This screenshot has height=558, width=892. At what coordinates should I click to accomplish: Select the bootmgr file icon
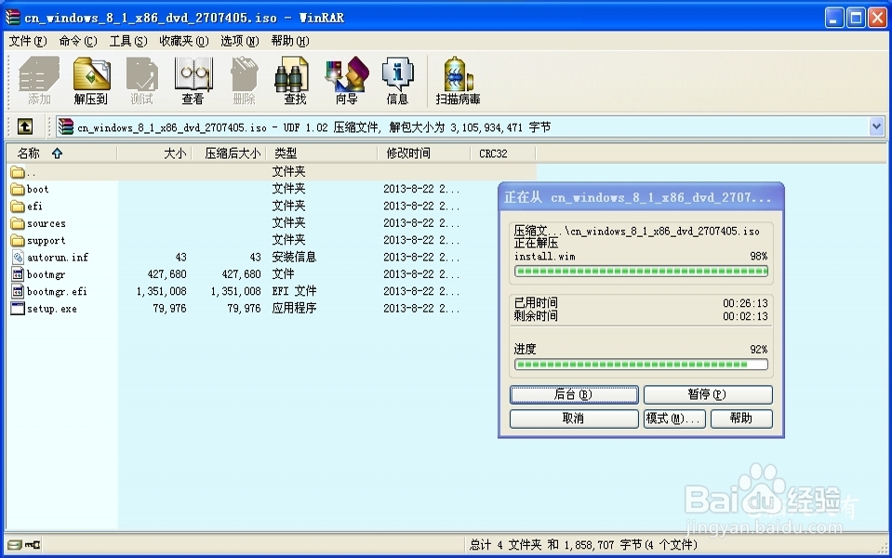point(18,274)
